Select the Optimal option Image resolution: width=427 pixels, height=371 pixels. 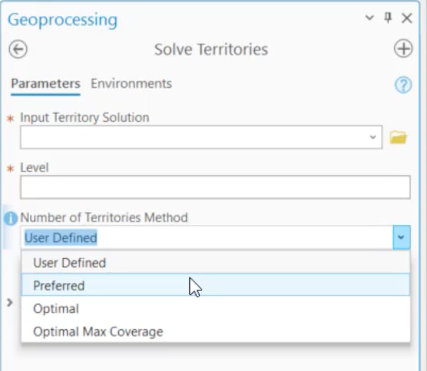click(56, 309)
